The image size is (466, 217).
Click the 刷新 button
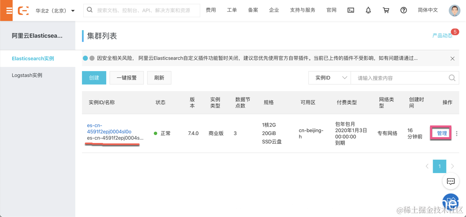point(159,78)
